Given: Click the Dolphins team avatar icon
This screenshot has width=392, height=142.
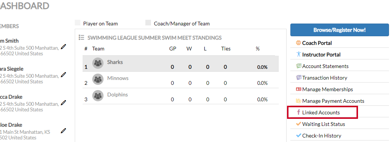Looking at the screenshot, I should coord(98,96).
